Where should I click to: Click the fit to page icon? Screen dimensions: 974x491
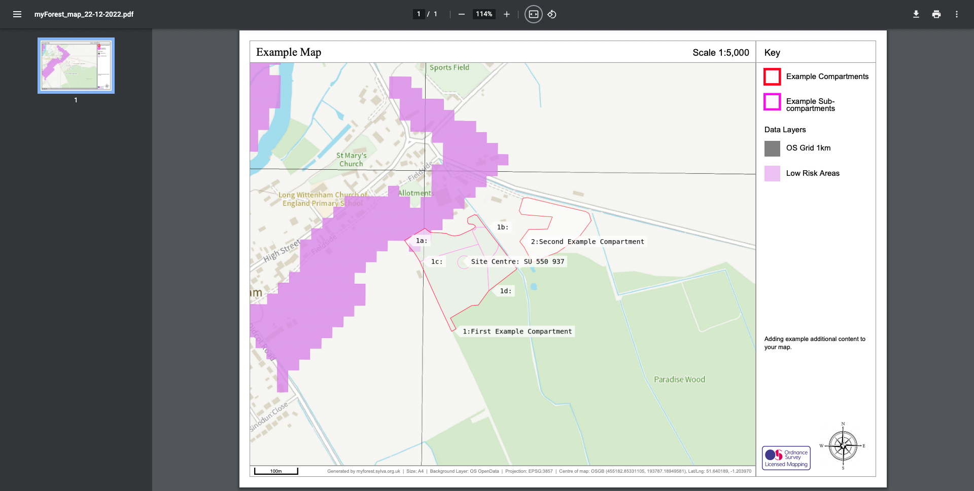(x=533, y=14)
